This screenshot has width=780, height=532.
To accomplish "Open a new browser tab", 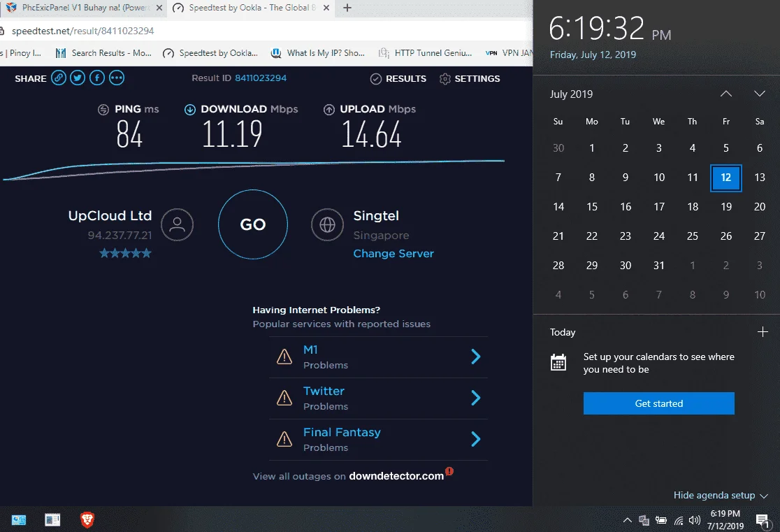I will tap(348, 8).
